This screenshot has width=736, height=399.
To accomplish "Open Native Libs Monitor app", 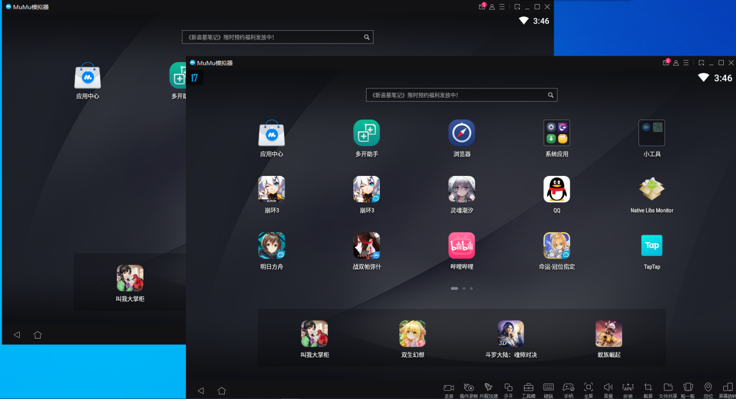I will 652,189.
